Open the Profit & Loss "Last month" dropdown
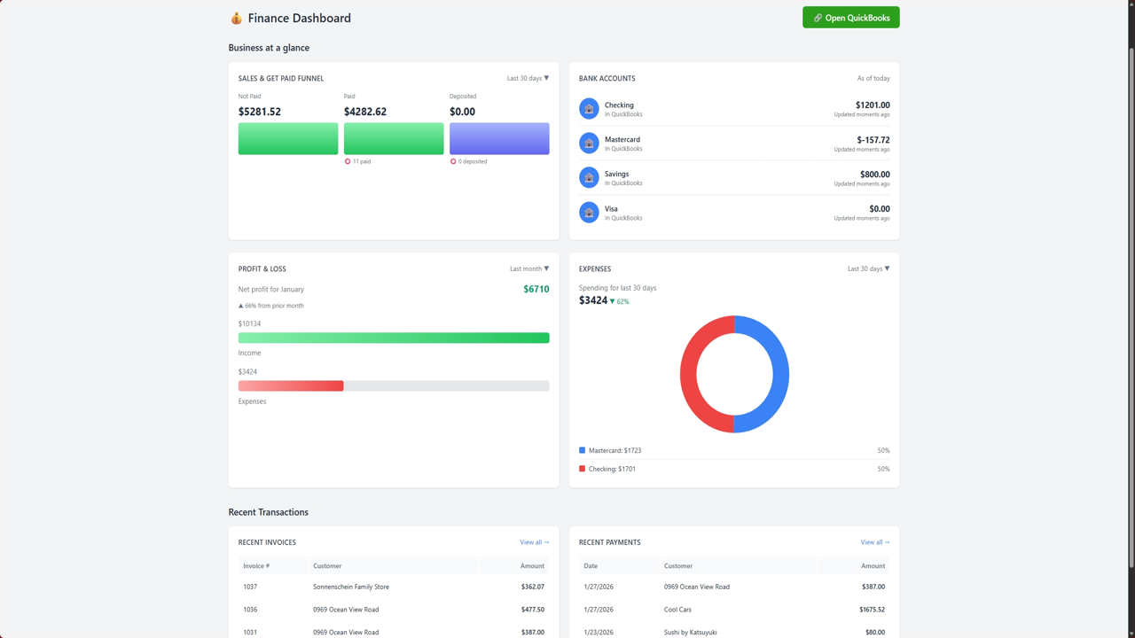 coord(529,268)
